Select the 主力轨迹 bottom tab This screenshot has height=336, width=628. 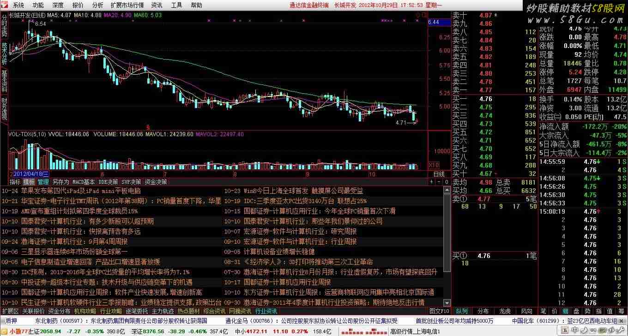point(163,311)
